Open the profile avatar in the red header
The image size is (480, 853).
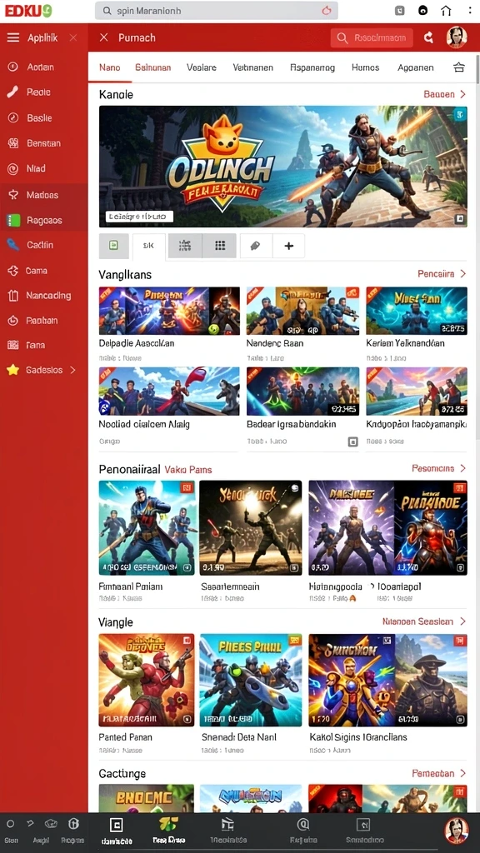(x=457, y=37)
